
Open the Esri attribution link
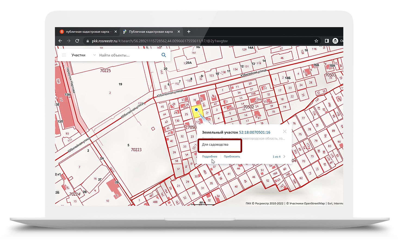330,203
